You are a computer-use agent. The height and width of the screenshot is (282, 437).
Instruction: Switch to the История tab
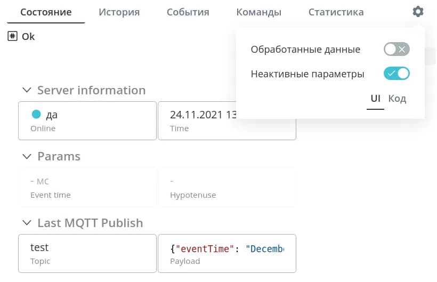click(119, 12)
